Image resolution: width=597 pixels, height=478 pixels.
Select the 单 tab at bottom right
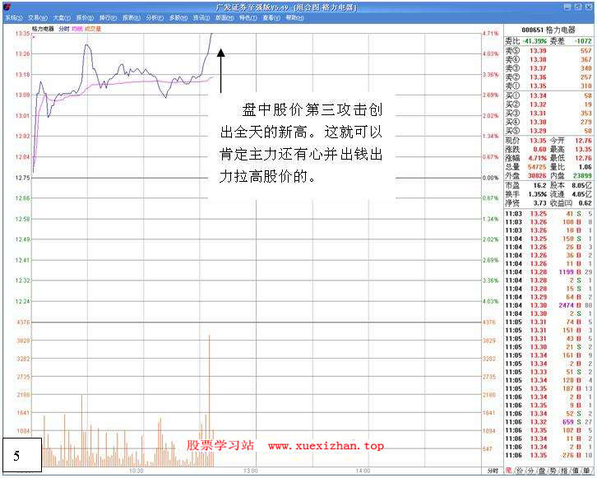pos(587,471)
